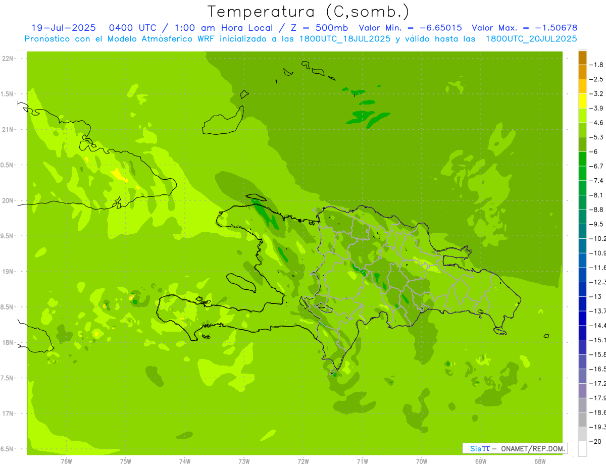This screenshot has height=468, width=606.
Task: Click the "SisTT - ONAMET/REP.DOM." credit label
Action: tap(515, 448)
